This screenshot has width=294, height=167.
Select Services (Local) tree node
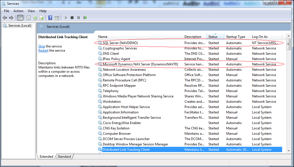(17, 26)
